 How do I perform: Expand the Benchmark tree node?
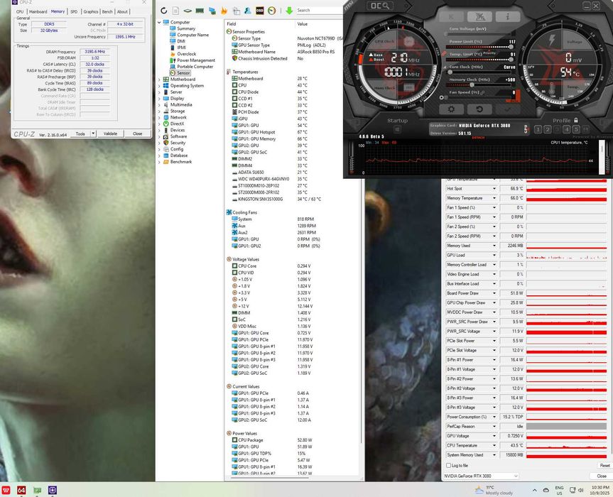[x=159, y=162]
